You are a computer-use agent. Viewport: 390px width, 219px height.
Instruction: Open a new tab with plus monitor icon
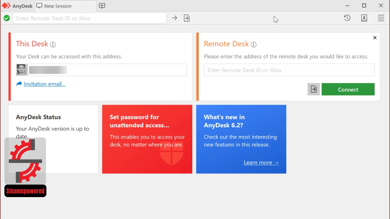pos(102,6)
